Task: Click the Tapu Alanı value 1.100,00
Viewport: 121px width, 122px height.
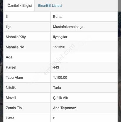Action: tap(60, 78)
